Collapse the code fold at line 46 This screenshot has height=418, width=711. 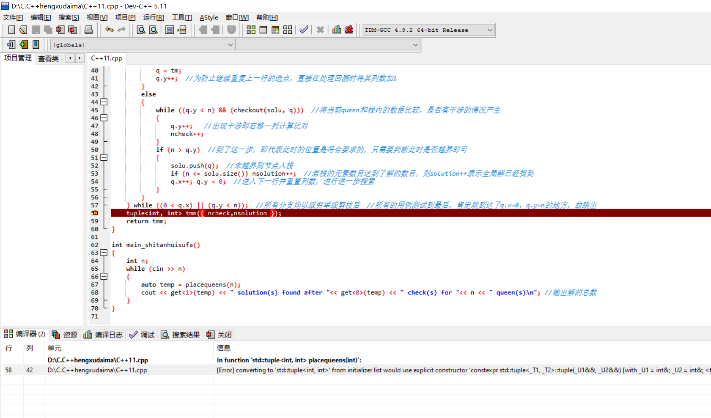(x=104, y=118)
